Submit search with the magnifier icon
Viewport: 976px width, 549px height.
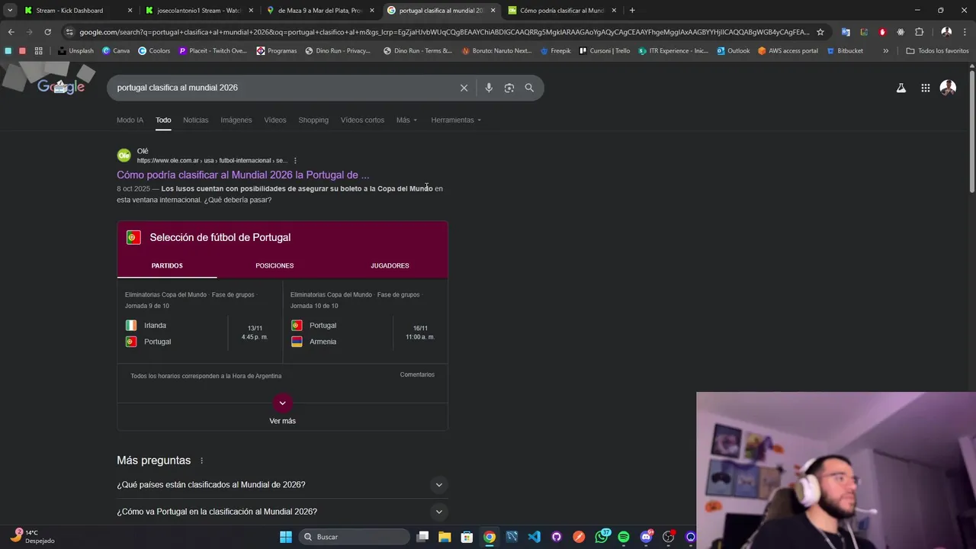pyautogui.click(x=529, y=88)
